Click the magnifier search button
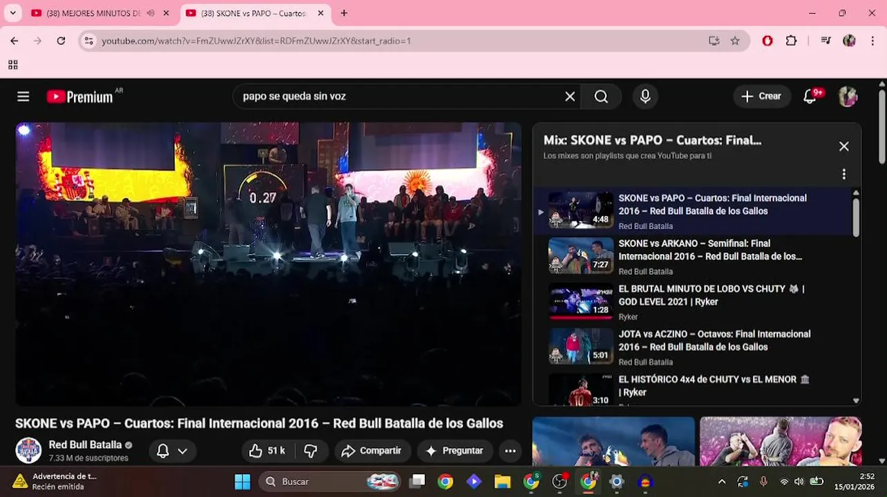This screenshot has width=887, height=497. [x=601, y=97]
